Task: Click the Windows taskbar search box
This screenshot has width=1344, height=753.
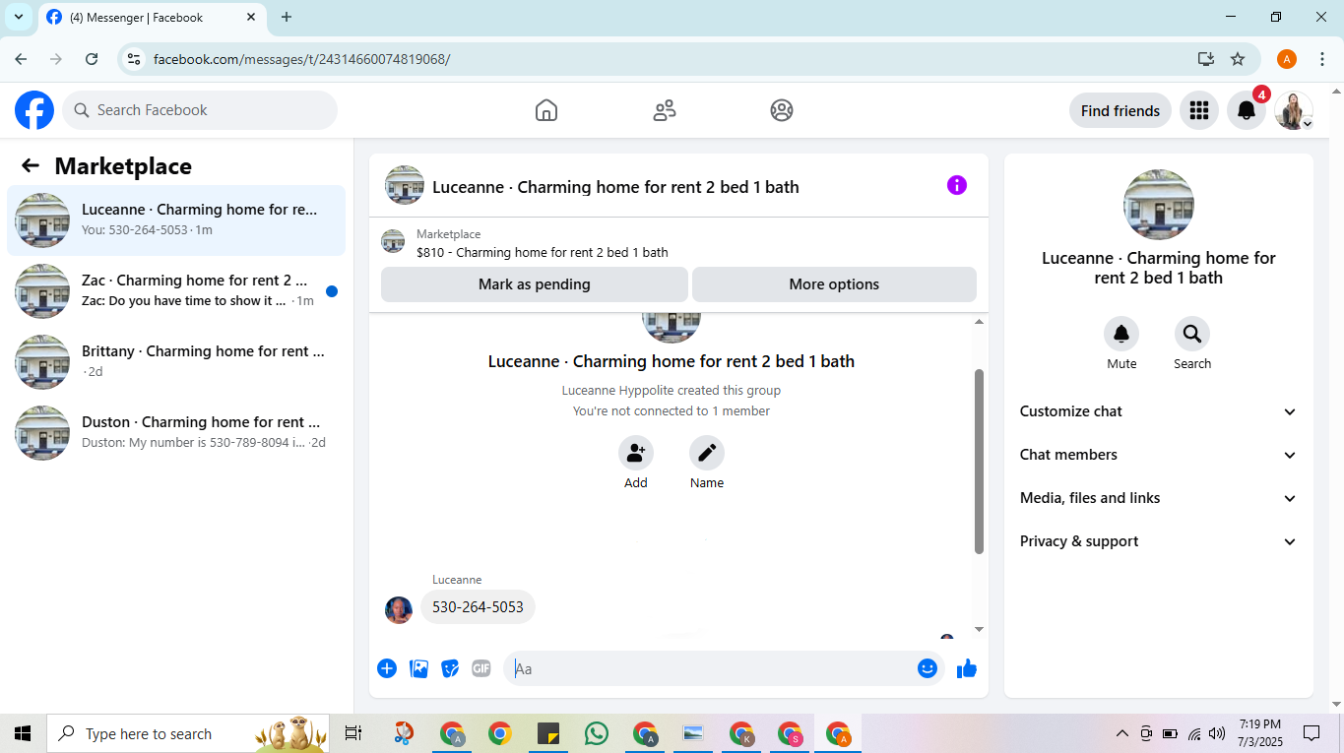Action: click(188, 733)
